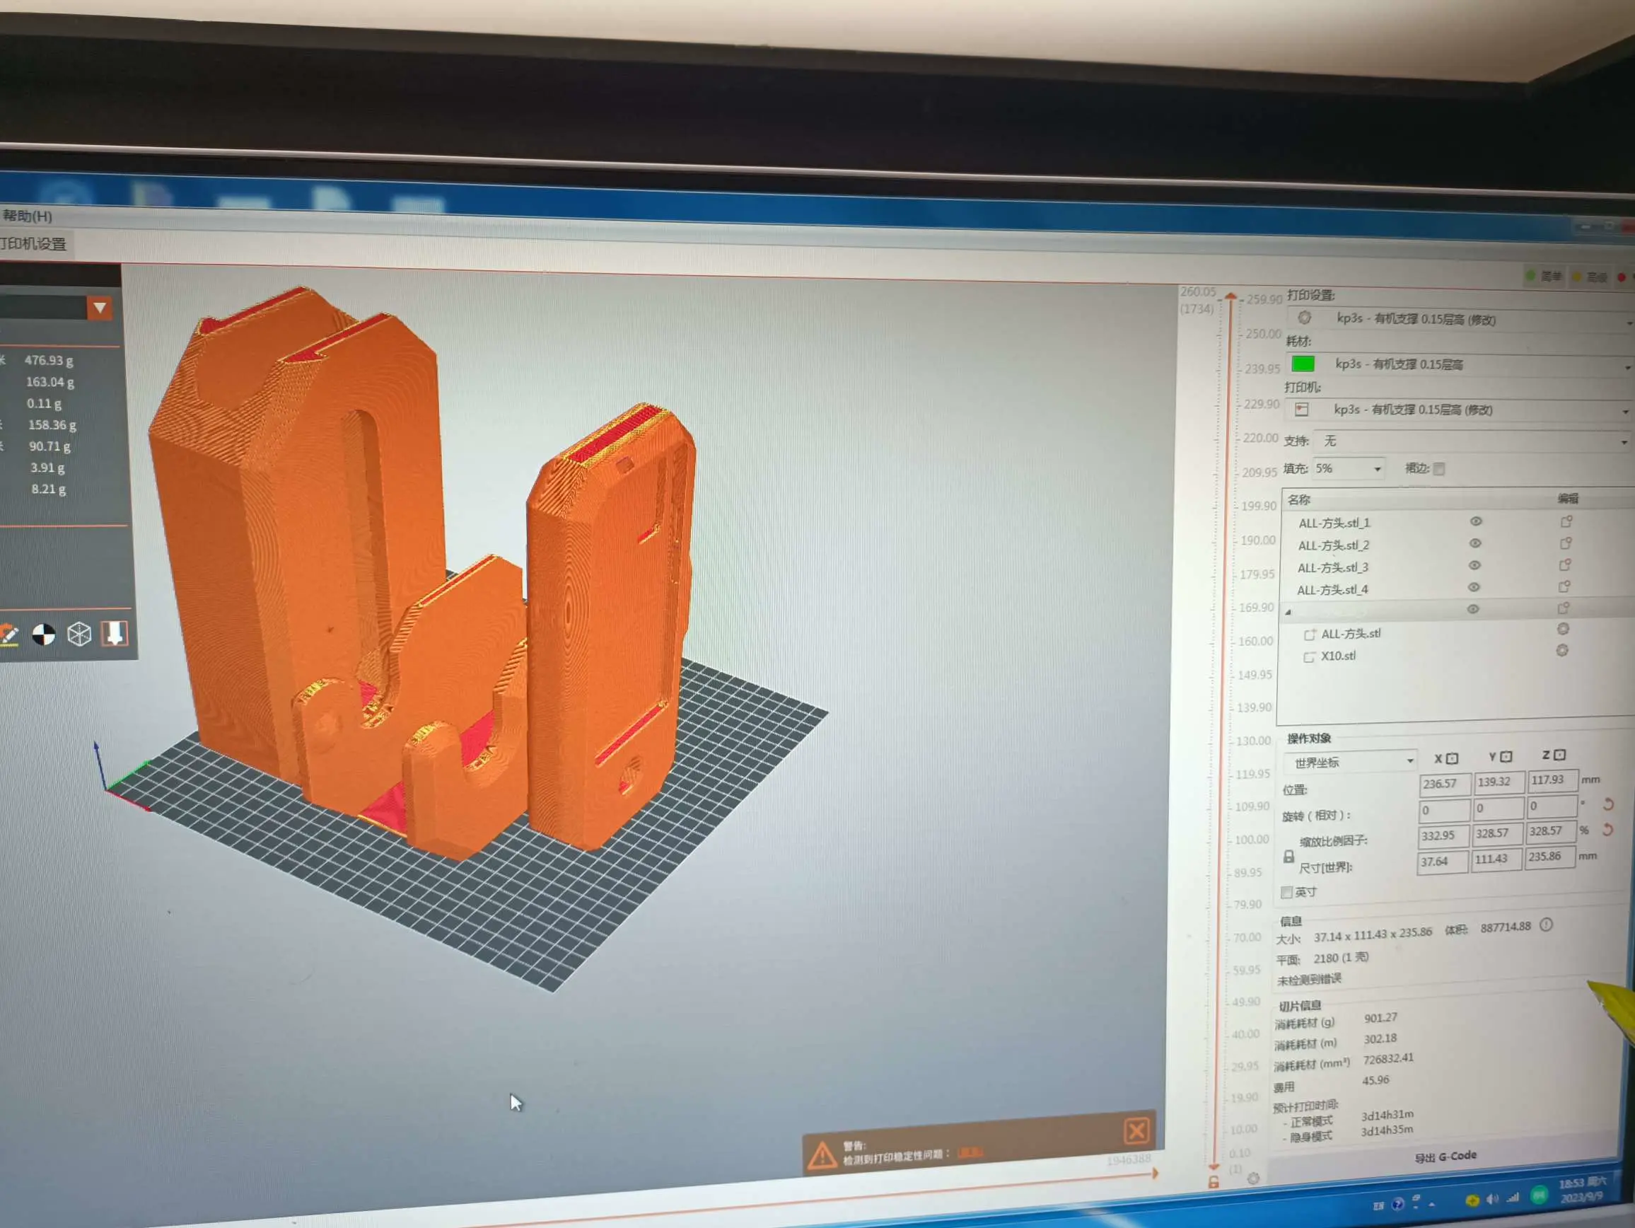This screenshot has width=1635, height=1228.
Task: Click the green filament color swatch
Action: tap(1303, 364)
